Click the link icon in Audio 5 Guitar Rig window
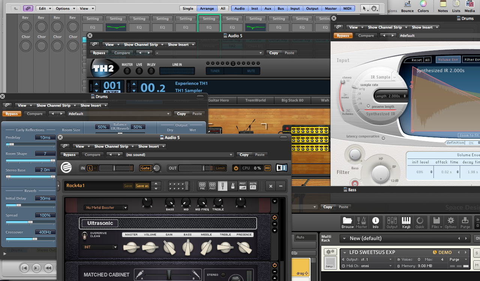This screenshot has height=281, width=480. click(65, 146)
